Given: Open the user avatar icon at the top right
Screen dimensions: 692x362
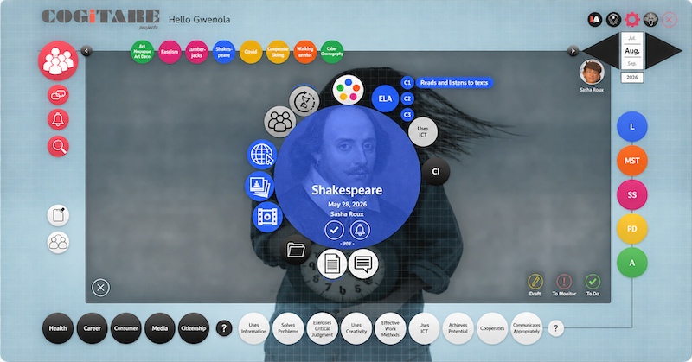Looking at the screenshot, I should (x=651, y=19).
